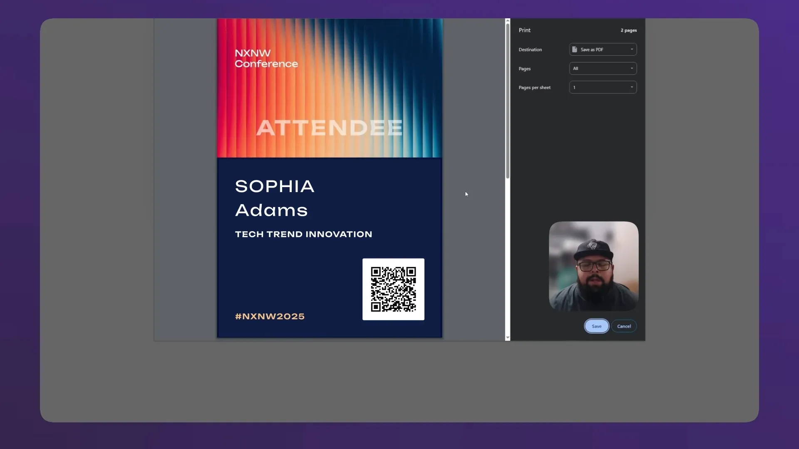The image size is (799, 449).
Task: Click the 'Adams' surname on the badge
Action: tap(271, 210)
